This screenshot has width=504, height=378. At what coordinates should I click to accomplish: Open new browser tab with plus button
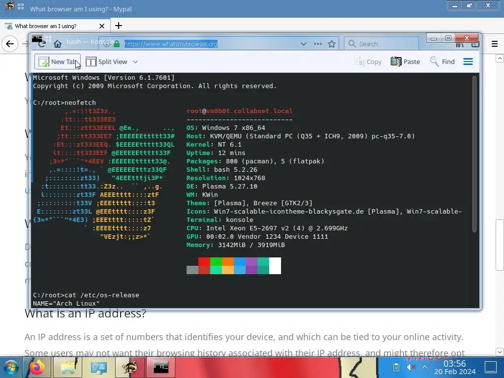tap(118, 26)
